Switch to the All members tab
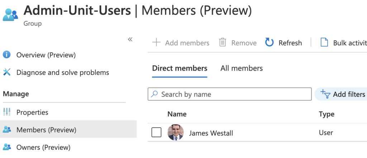This screenshot has height=158, width=367. (x=242, y=68)
